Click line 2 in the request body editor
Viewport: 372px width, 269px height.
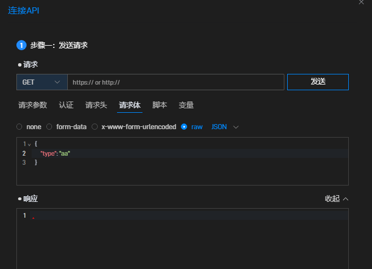pos(170,153)
